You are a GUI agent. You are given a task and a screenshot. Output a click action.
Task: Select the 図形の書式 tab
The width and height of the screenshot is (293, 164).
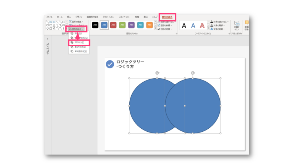click(167, 17)
